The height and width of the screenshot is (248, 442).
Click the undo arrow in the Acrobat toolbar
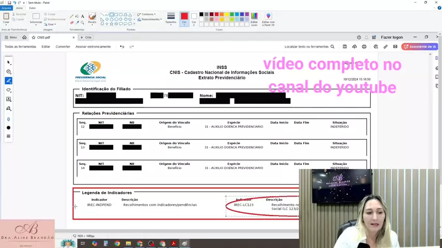[122, 47]
